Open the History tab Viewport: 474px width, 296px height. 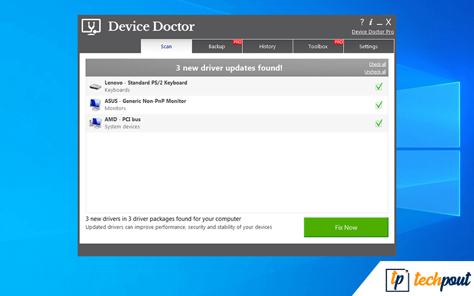pyautogui.click(x=267, y=47)
